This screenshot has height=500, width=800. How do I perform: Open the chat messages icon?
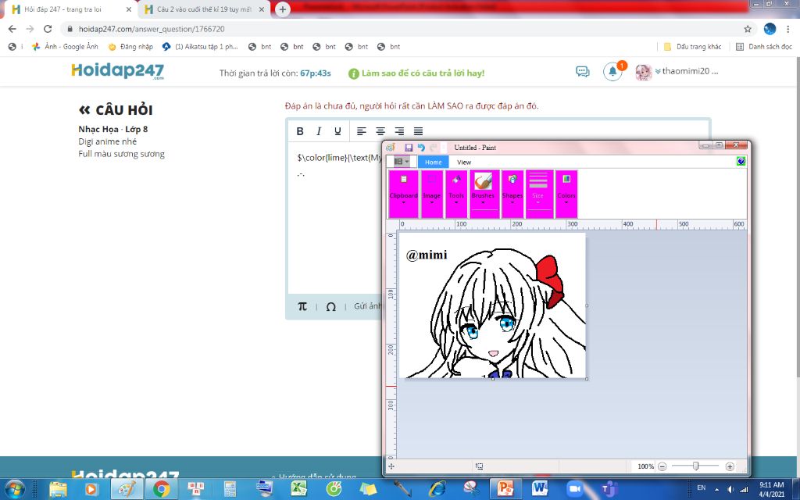point(582,71)
